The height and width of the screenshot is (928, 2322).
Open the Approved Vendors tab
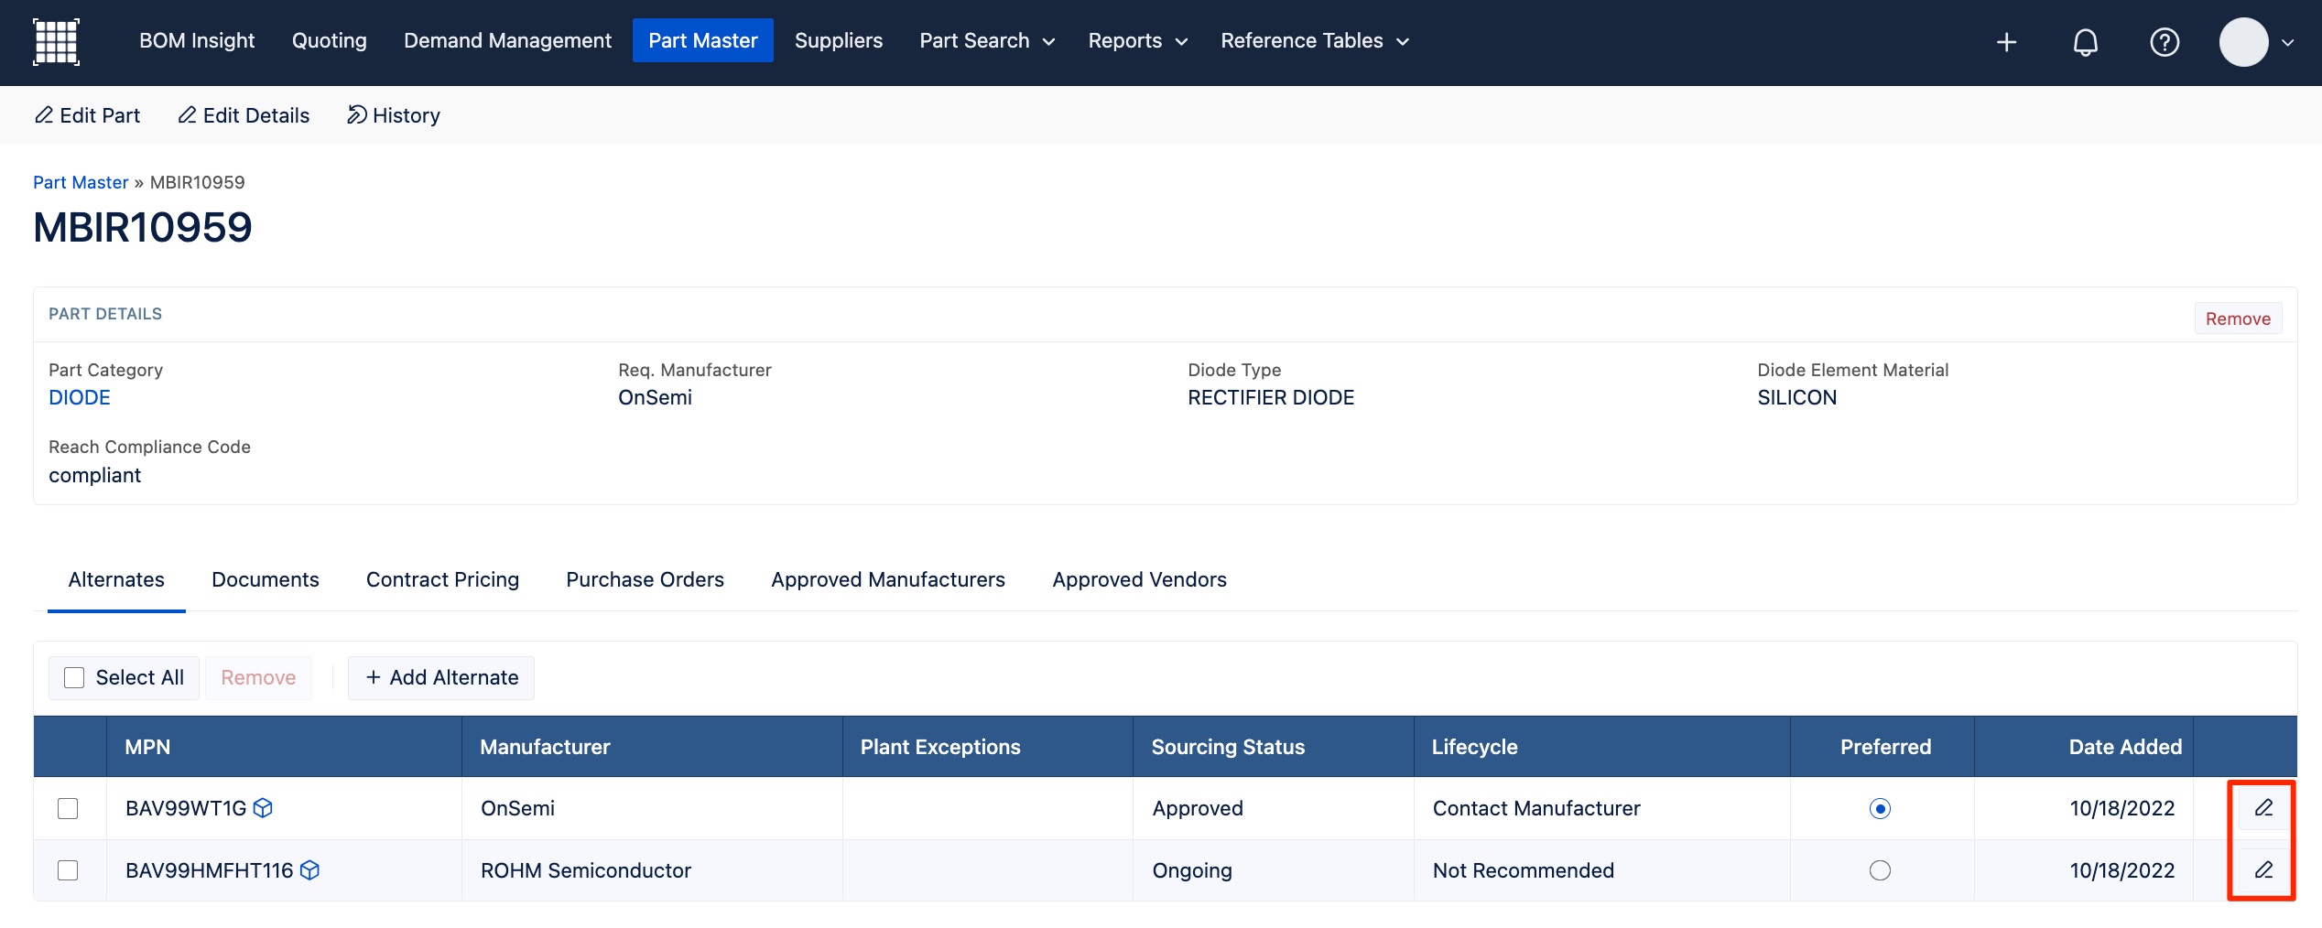point(1139,579)
